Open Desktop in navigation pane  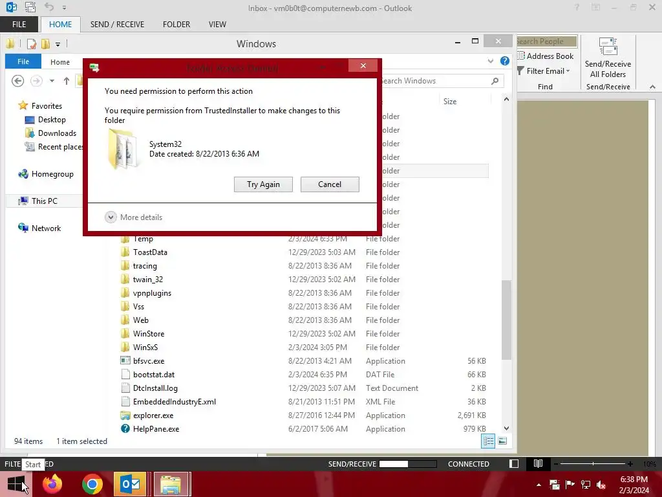(x=45, y=120)
